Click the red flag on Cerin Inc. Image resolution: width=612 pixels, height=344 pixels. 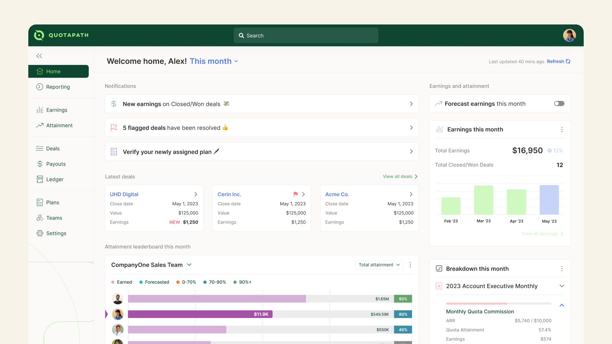295,194
